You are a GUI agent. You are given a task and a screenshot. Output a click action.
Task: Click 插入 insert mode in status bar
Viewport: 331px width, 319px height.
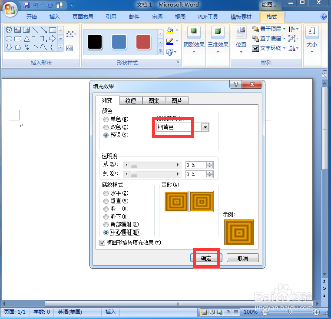click(x=111, y=312)
